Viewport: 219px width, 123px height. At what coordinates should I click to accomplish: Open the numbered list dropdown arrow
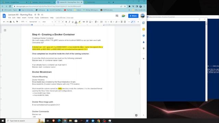coord(119,22)
